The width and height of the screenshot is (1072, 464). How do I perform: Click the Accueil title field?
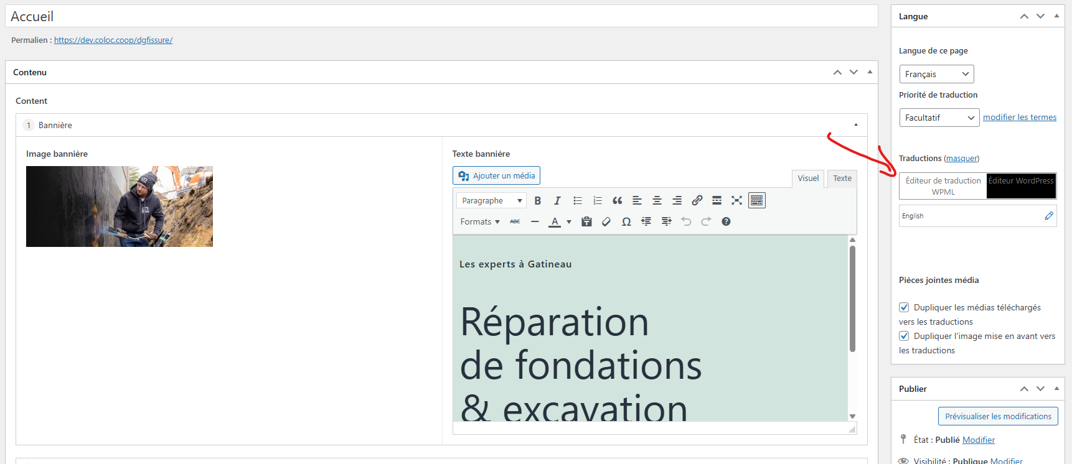(441, 16)
